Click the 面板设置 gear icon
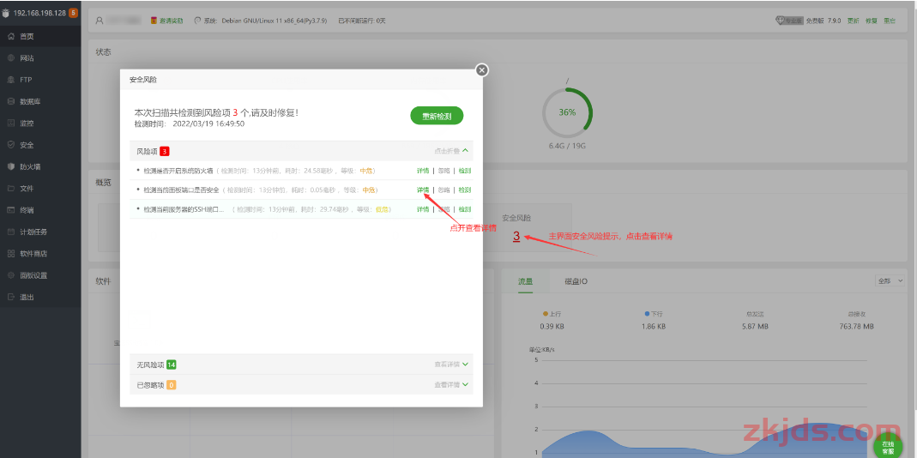The image size is (917, 458). pyautogui.click(x=10, y=275)
